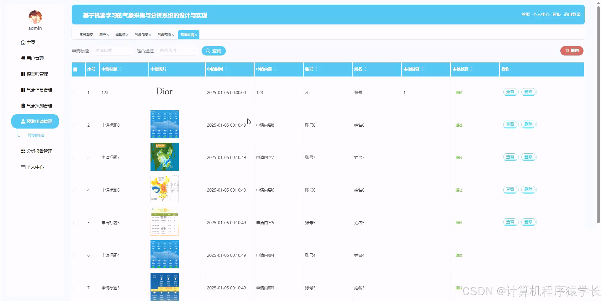Click 查看 for row 123

point(510,92)
